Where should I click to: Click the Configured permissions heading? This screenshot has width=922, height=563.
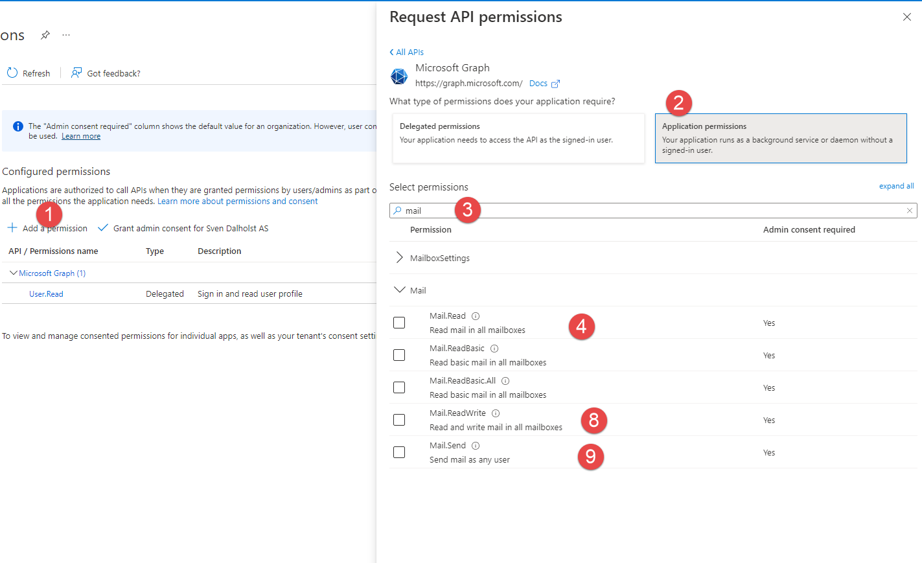(x=56, y=172)
